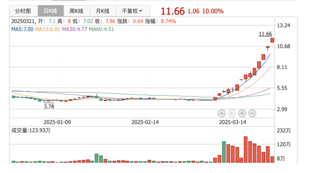Click the scroll-left arrow chart control
312x173 pixels.
(x=222, y=113)
